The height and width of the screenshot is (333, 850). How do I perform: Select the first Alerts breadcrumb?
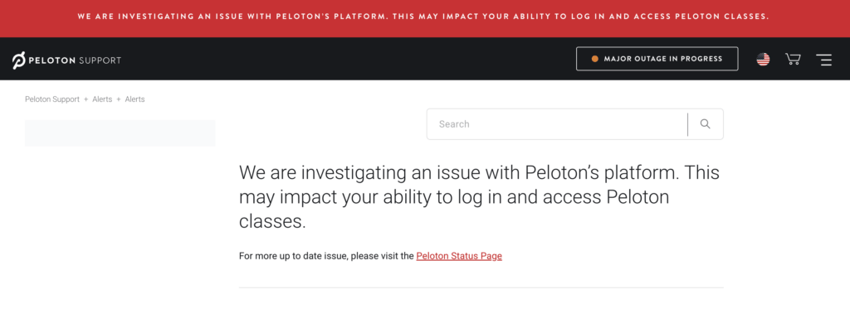point(102,99)
